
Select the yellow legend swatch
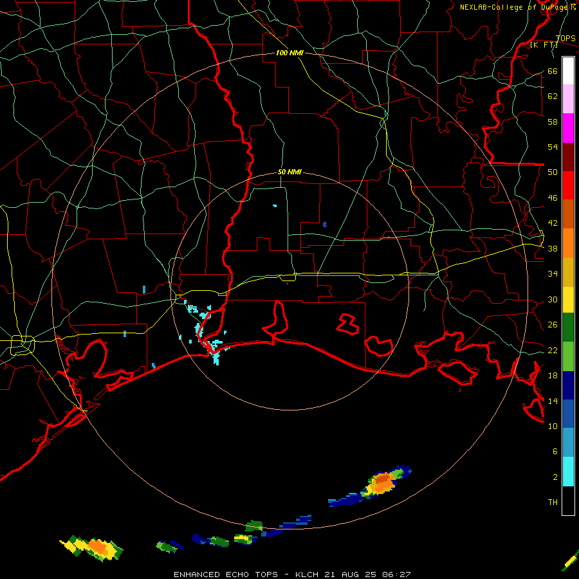(x=568, y=300)
